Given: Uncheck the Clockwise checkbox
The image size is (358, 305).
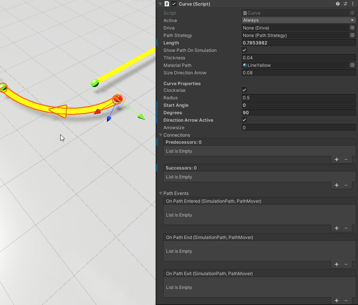Looking at the screenshot, I should click(x=244, y=90).
